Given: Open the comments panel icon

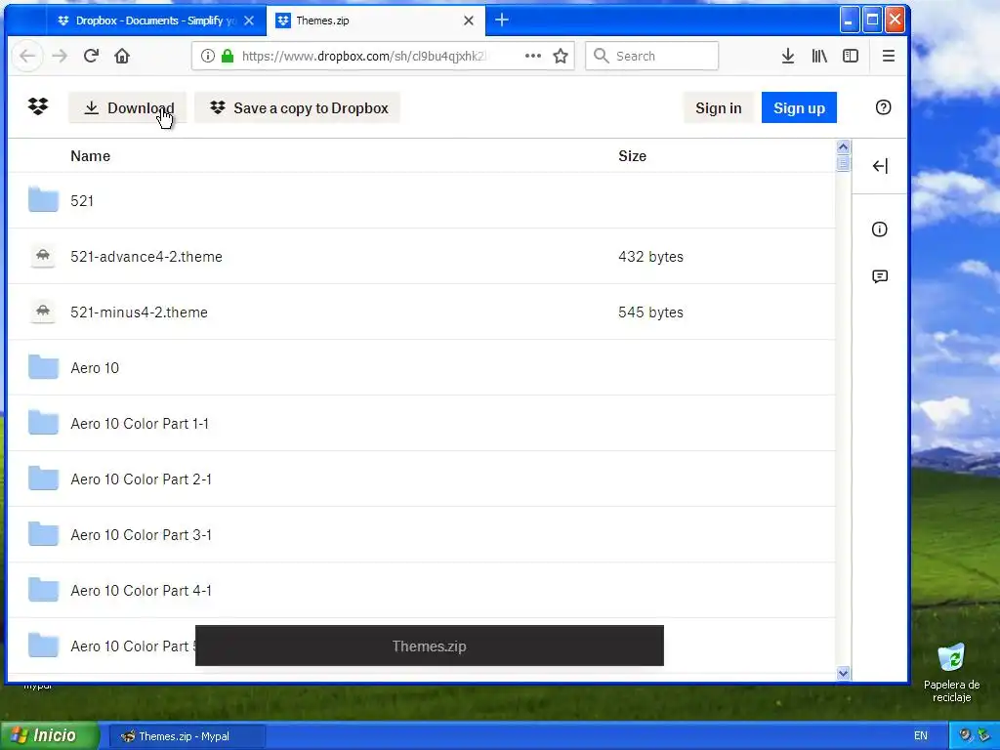Looking at the screenshot, I should pyautogui.click(x=880, y=276).
